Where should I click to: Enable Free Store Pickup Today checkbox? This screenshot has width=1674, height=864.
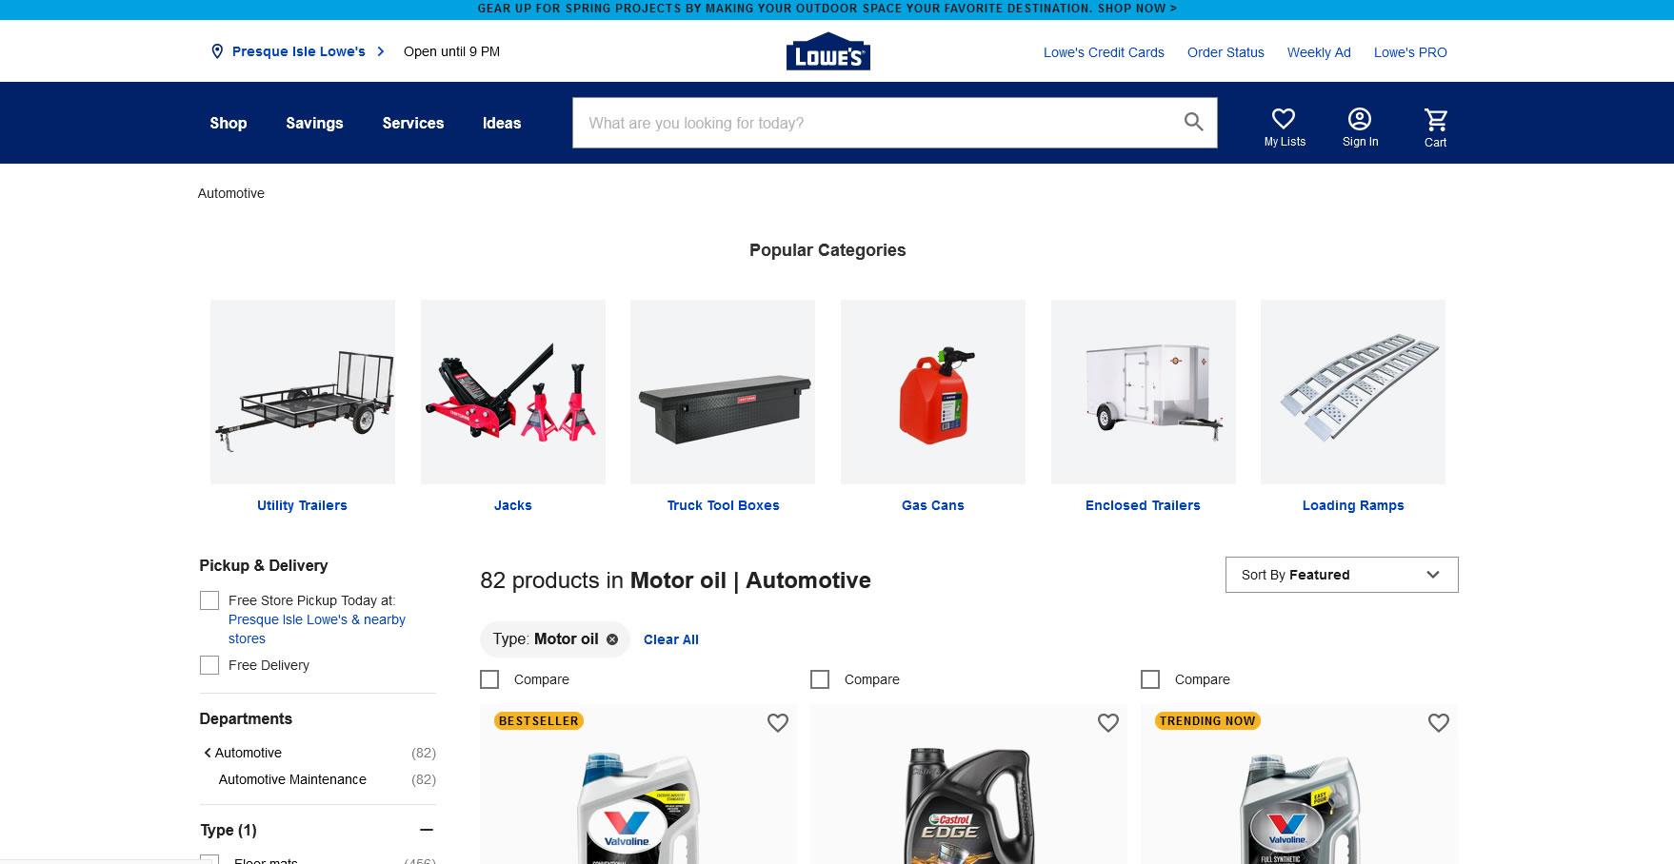point(209,600)
